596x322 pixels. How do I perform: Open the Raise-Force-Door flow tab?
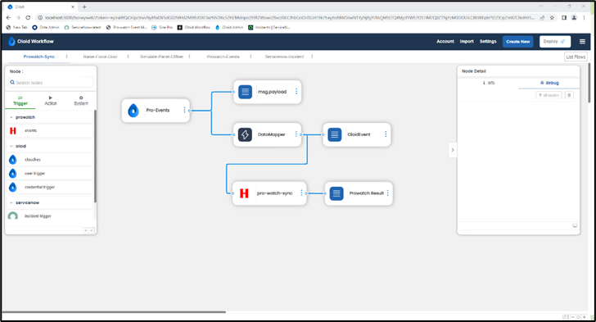[x=101, y=57]
